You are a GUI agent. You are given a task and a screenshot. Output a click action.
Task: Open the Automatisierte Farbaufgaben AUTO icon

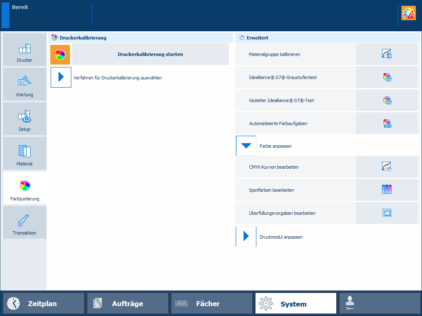(x=387, y=123)
